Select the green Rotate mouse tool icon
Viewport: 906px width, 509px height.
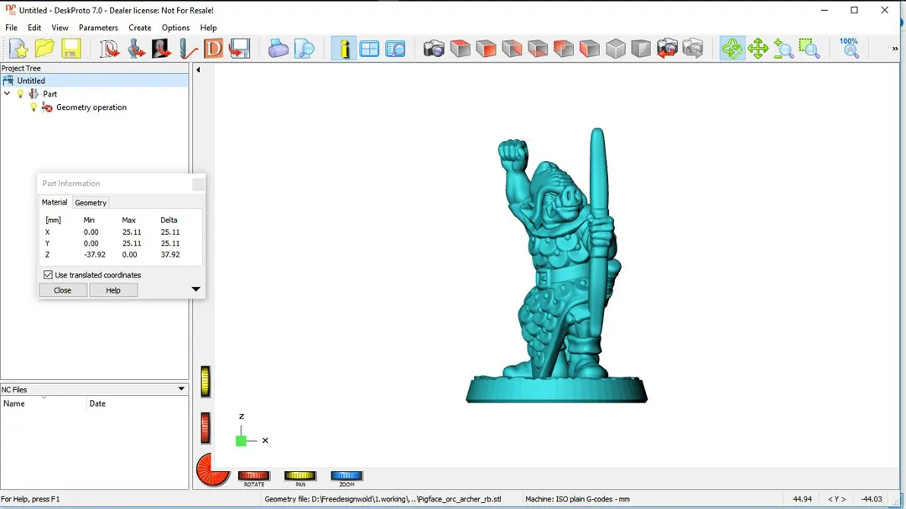732,49
